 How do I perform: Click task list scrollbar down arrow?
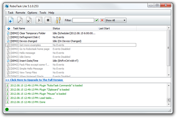[169, 75]
